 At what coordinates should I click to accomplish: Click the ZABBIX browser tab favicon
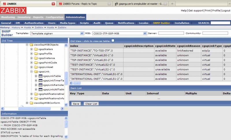pyautogui.click(x=4, y=4)
